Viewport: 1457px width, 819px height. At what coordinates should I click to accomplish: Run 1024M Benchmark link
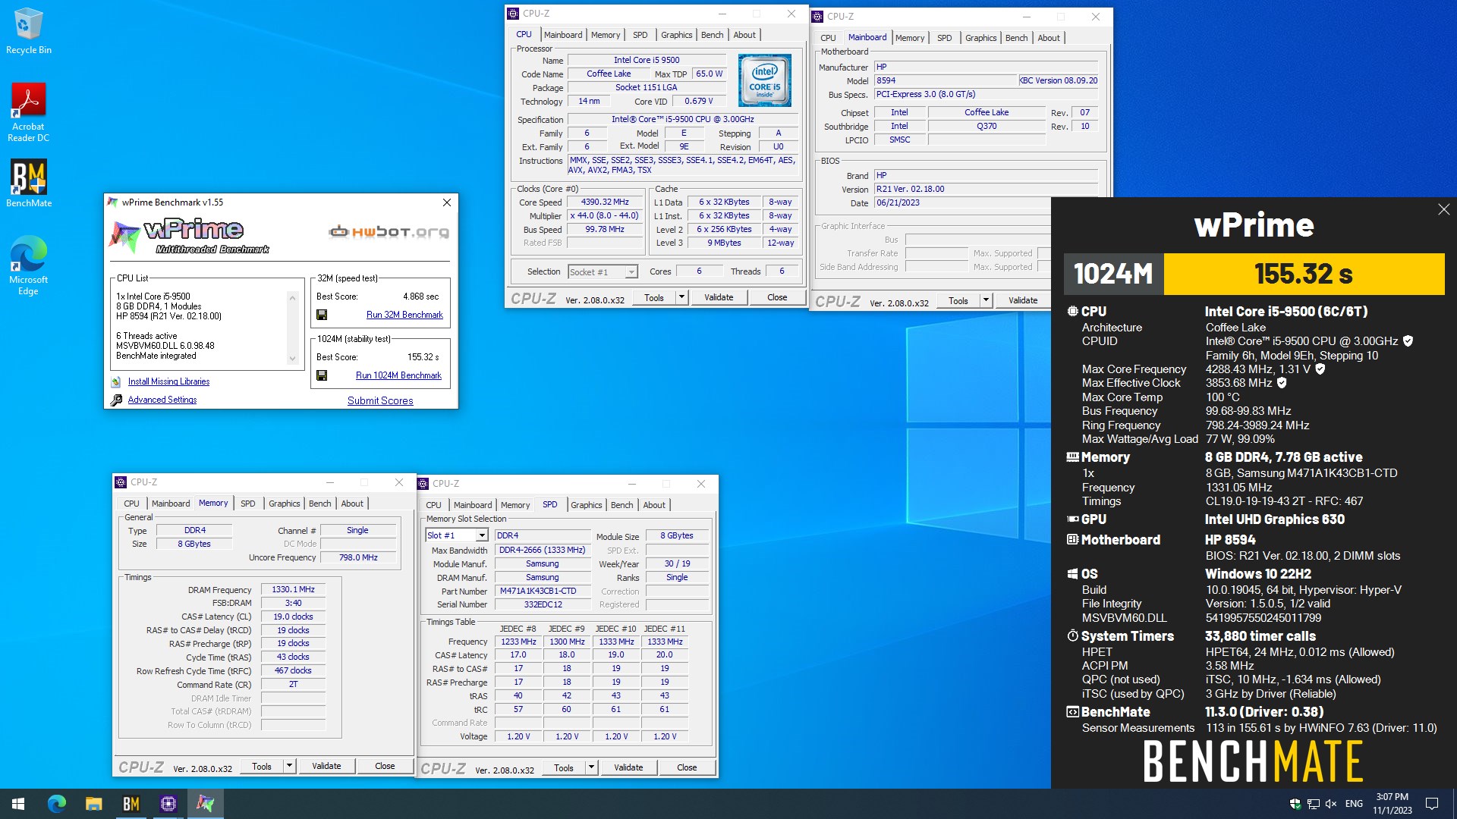pyautogui.click(x=398, y=375)
